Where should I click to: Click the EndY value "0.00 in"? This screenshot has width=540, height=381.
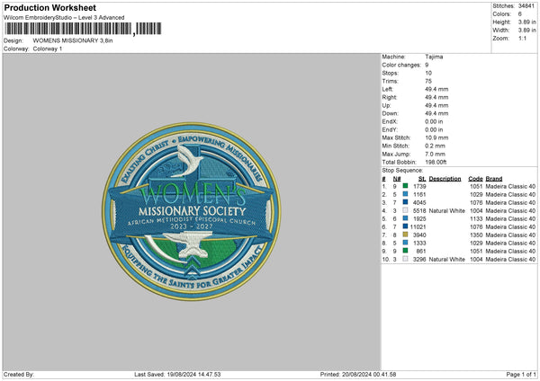tap(434, 129)
